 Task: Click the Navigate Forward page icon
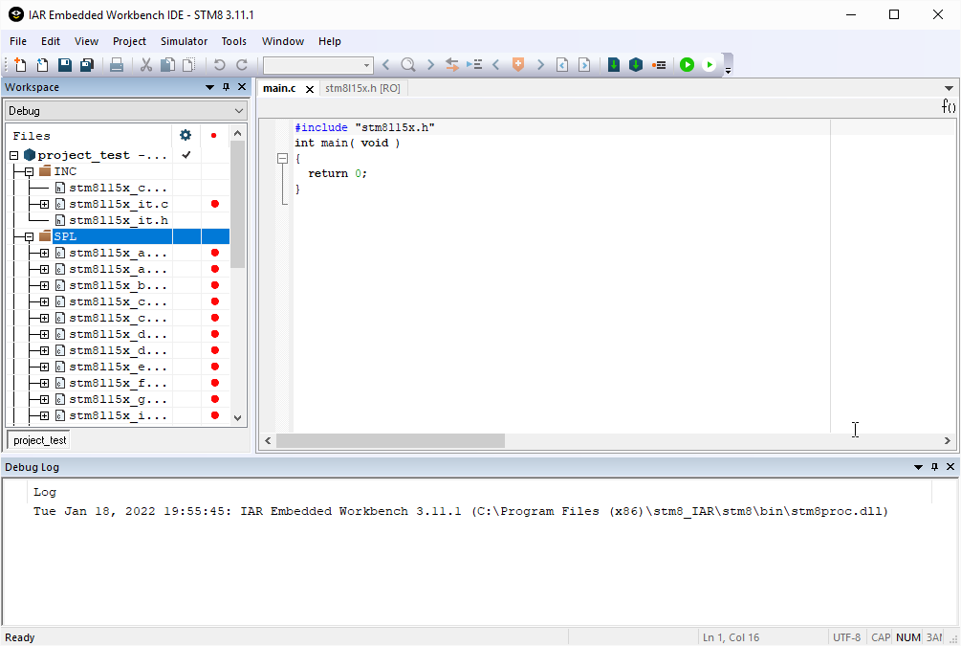click(x=584, y=64)
